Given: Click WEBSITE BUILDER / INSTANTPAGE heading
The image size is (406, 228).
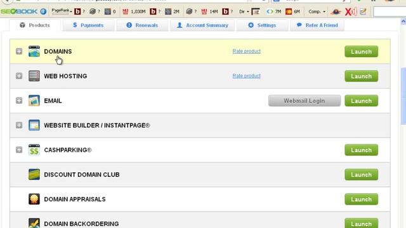Looking at the screenshot, I should 97,125.
